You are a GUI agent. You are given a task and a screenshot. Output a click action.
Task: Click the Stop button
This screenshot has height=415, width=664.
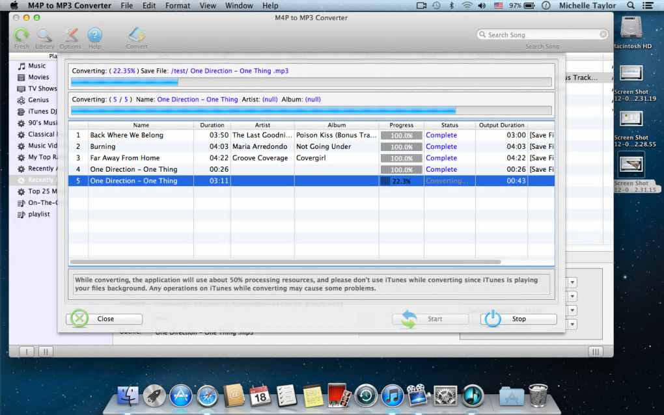pos(518,319)
